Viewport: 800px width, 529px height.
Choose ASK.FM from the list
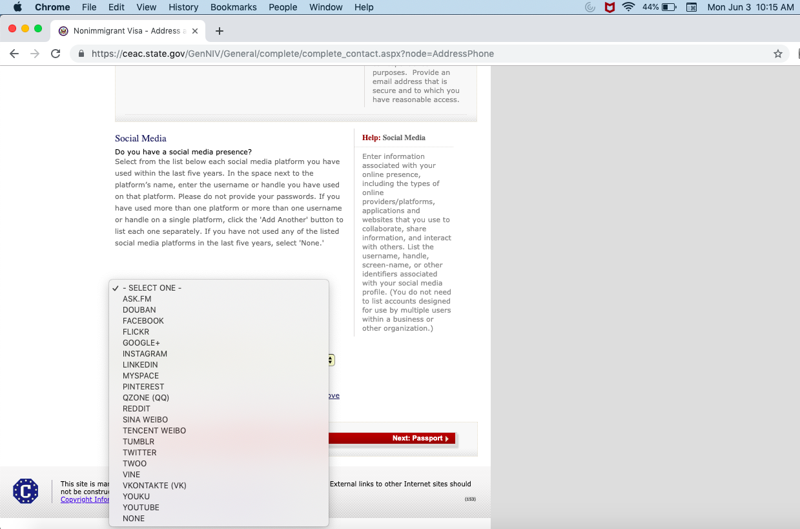[219, 299]
